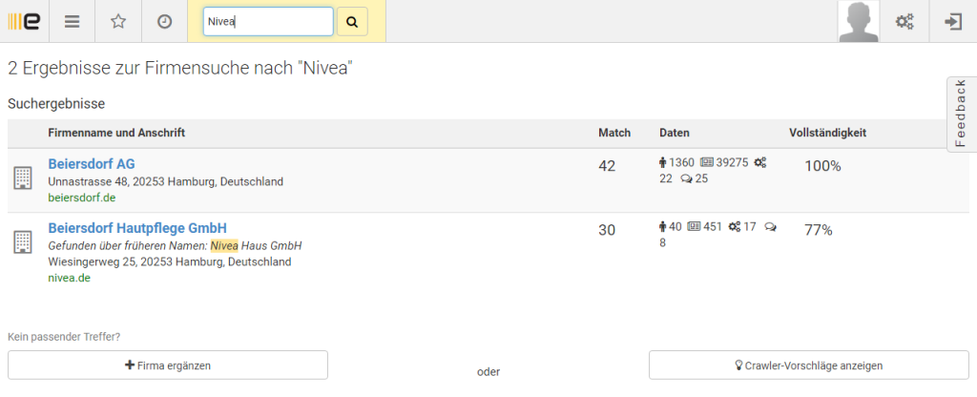Open the Feedback side tab
The height and width of the screenshot is (397, 977).
click(962, 114)
